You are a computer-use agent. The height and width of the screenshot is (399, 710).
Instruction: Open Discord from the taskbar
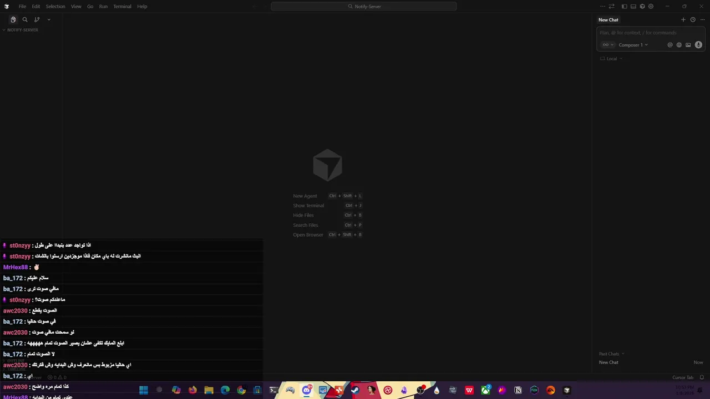tap(307, 390)
